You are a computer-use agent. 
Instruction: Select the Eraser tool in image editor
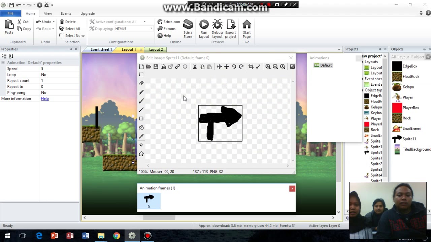coord(141,83)
